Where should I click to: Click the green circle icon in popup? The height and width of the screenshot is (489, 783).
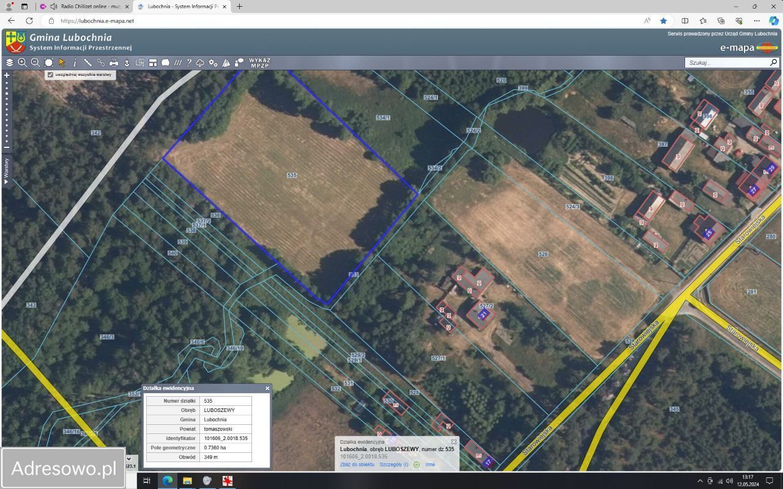coord(417,465)
